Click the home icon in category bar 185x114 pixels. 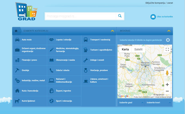(x=16, y=31)
